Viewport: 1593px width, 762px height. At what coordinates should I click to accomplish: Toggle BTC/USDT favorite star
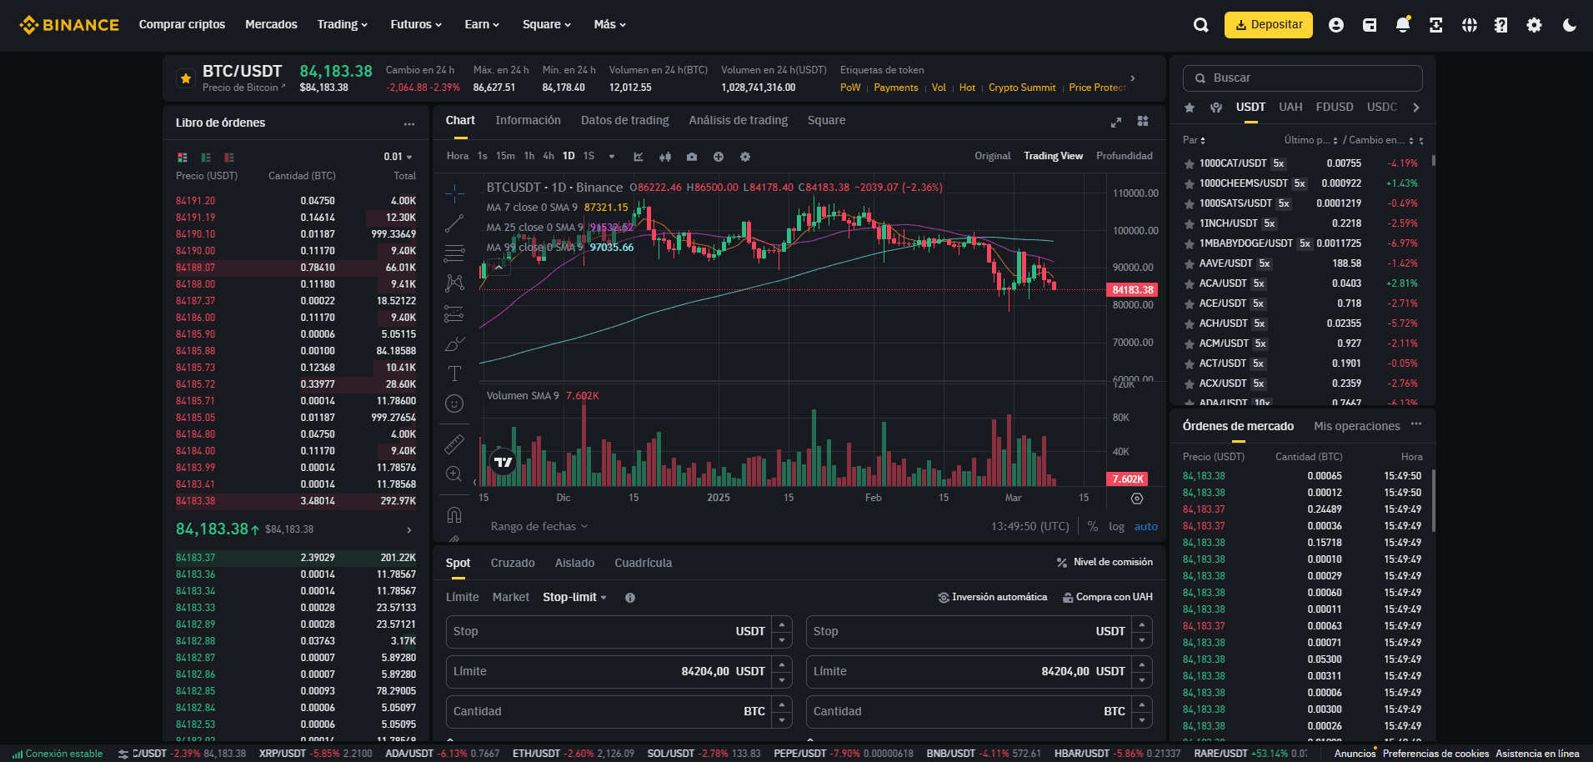[185, 78]
